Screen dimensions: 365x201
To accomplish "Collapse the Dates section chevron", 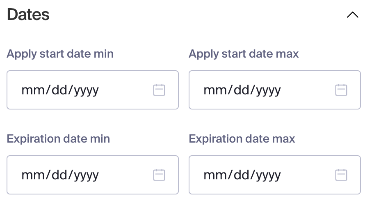I will pyautogui.click(x=352, y=15).
